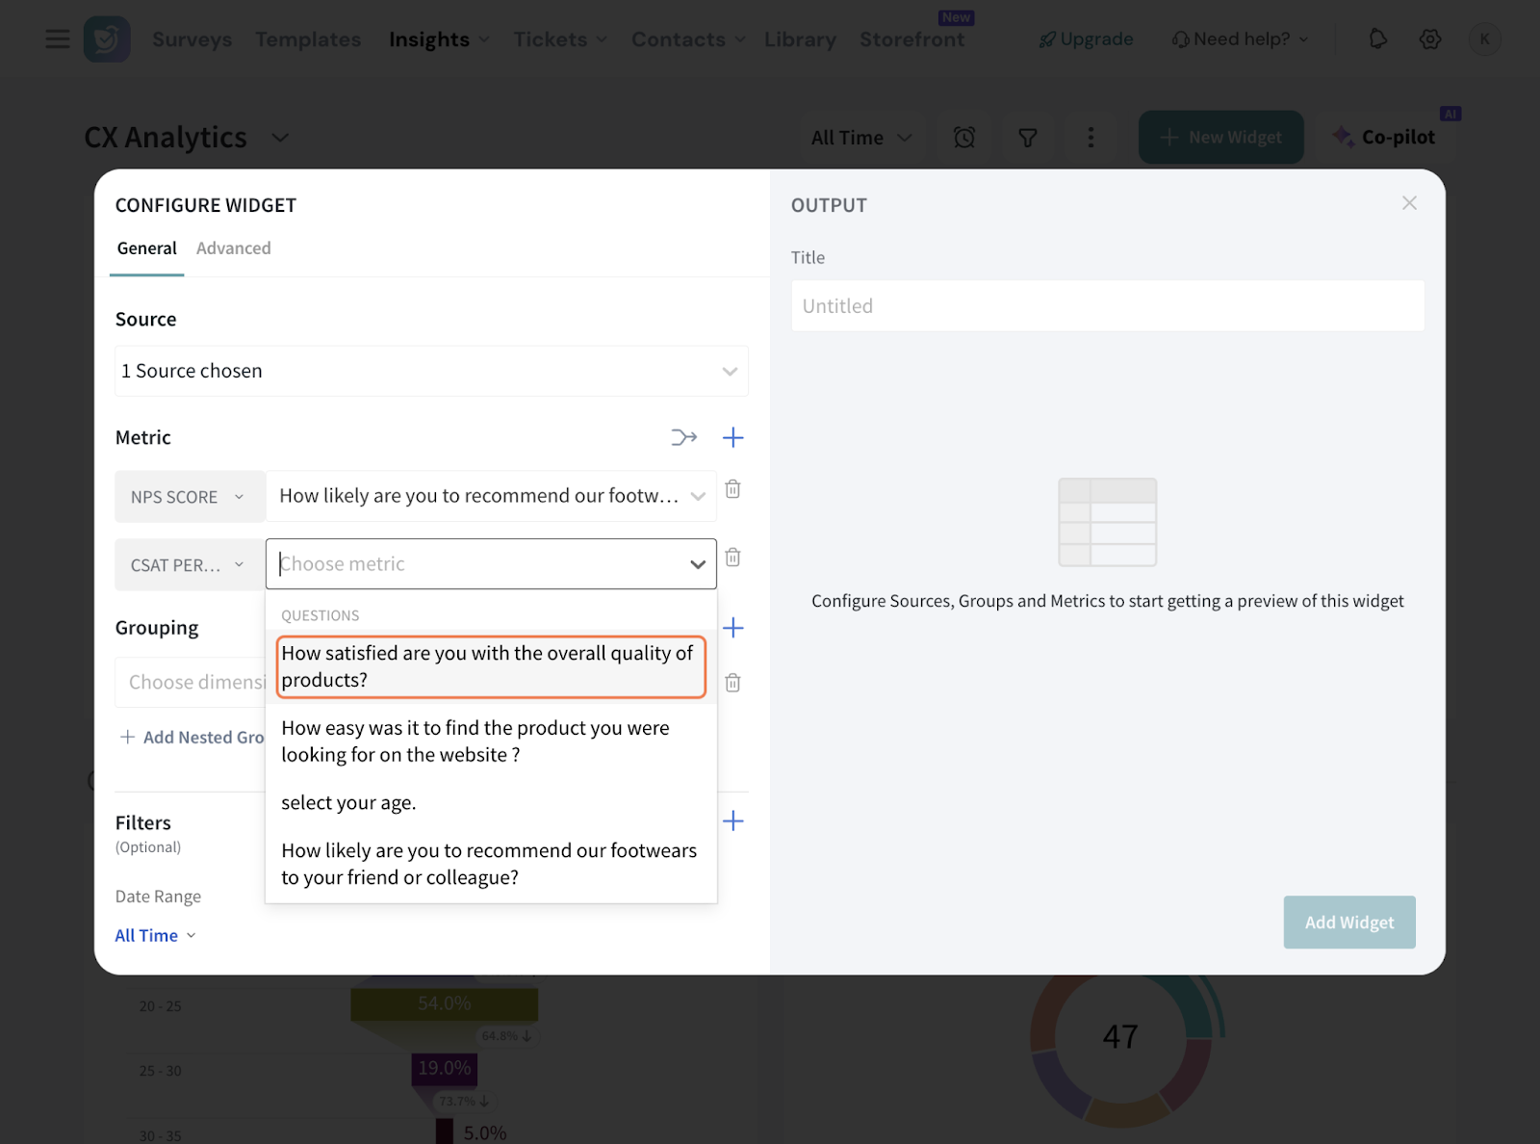Click the add filter plus icon
The width and height of the screenshot is (1540, 1144).
tap(732, 820)
